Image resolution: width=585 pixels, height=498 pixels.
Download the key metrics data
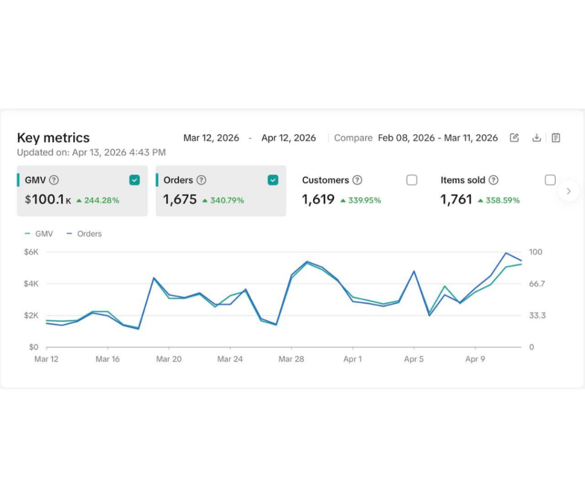coord(536,138)
